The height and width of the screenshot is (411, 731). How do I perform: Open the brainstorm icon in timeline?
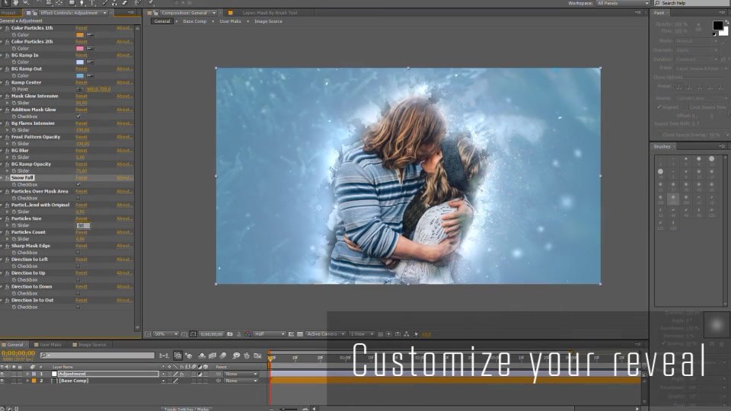(236, 355)
